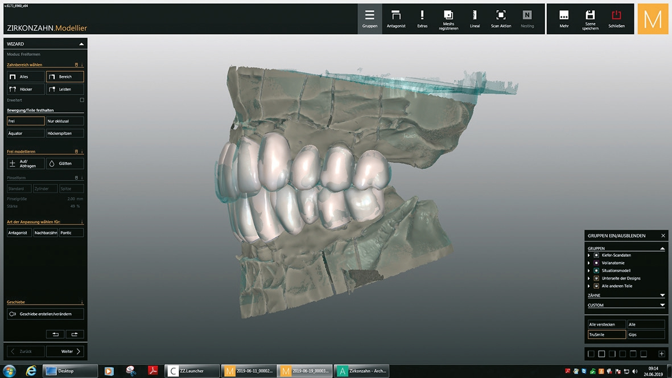Choose the Äquator movement mode
Viewport: 672px width, 378px height.
tap(26, 133)
